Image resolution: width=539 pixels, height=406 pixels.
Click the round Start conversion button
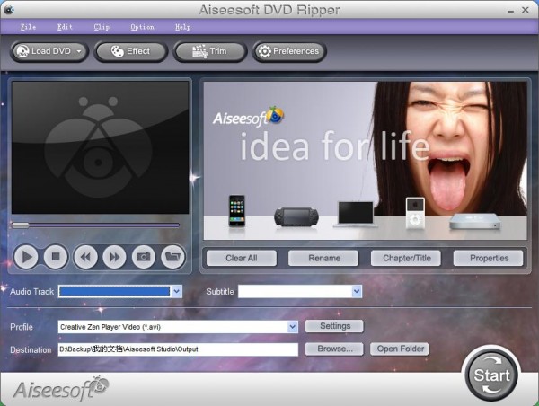(491, 375)
